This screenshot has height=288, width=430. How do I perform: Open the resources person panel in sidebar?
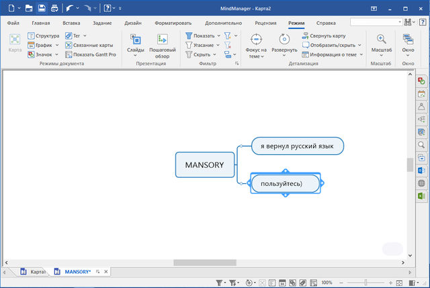point(421,107)
